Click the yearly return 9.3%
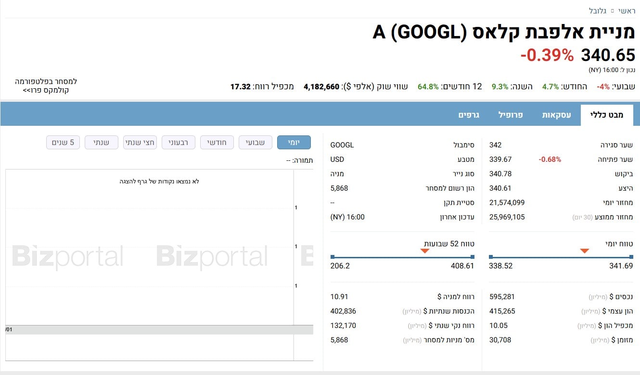640x375 pixels. [x=500, y=87]
